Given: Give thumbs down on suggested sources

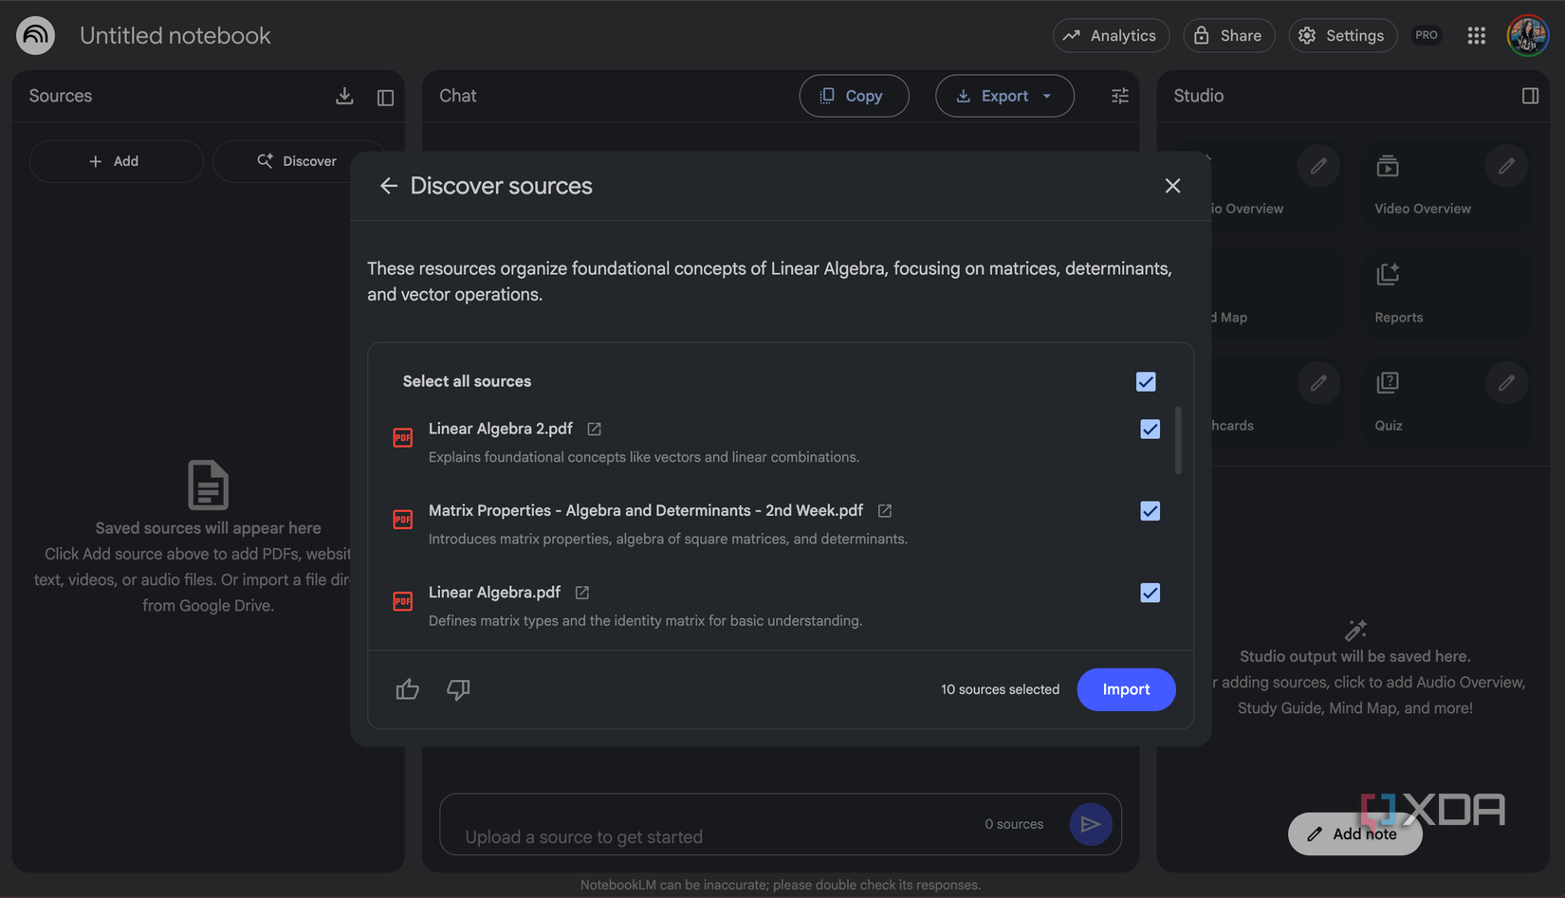Looking at the screenshot, I should point(458,689).
